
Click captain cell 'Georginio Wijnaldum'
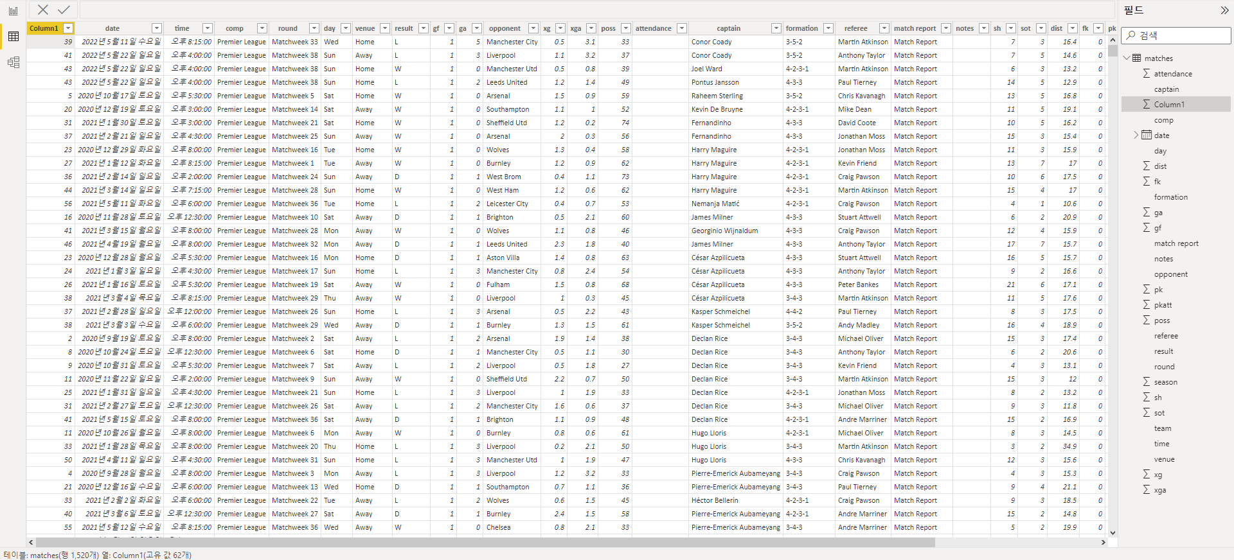click(724, 231)
